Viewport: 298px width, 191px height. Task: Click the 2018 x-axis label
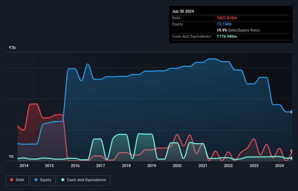point(126,166)
